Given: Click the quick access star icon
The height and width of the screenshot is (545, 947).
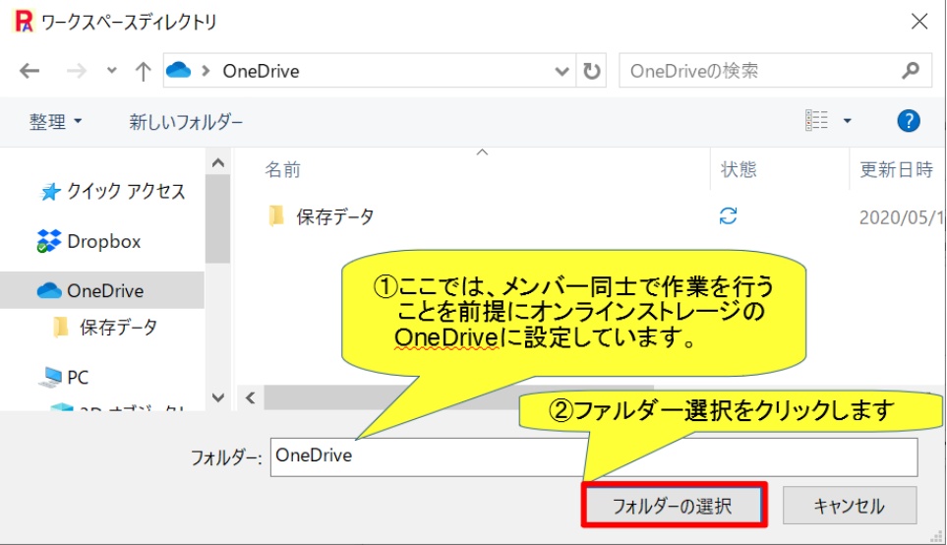Looking at the screenshot, I should [50, 192].
